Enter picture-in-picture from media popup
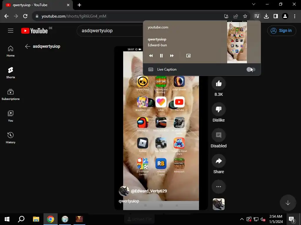Image resolution: width=301 pixels, height=225 pixels. (x=188, y=56)
